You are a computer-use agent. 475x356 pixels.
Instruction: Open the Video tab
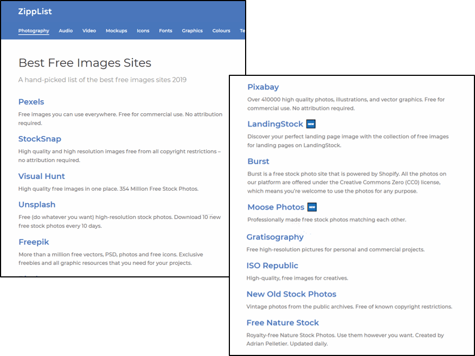point(89,31)
